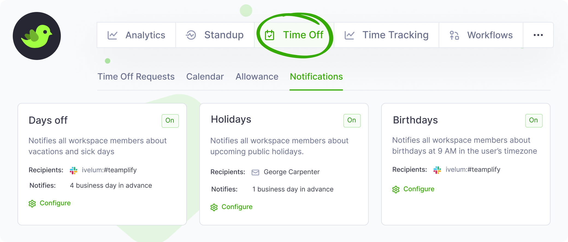Click the George Carpenter recipient
Image resolution: width=568 pixels, height=242 pixels.
pyautogui.click(x=291, y=172)
